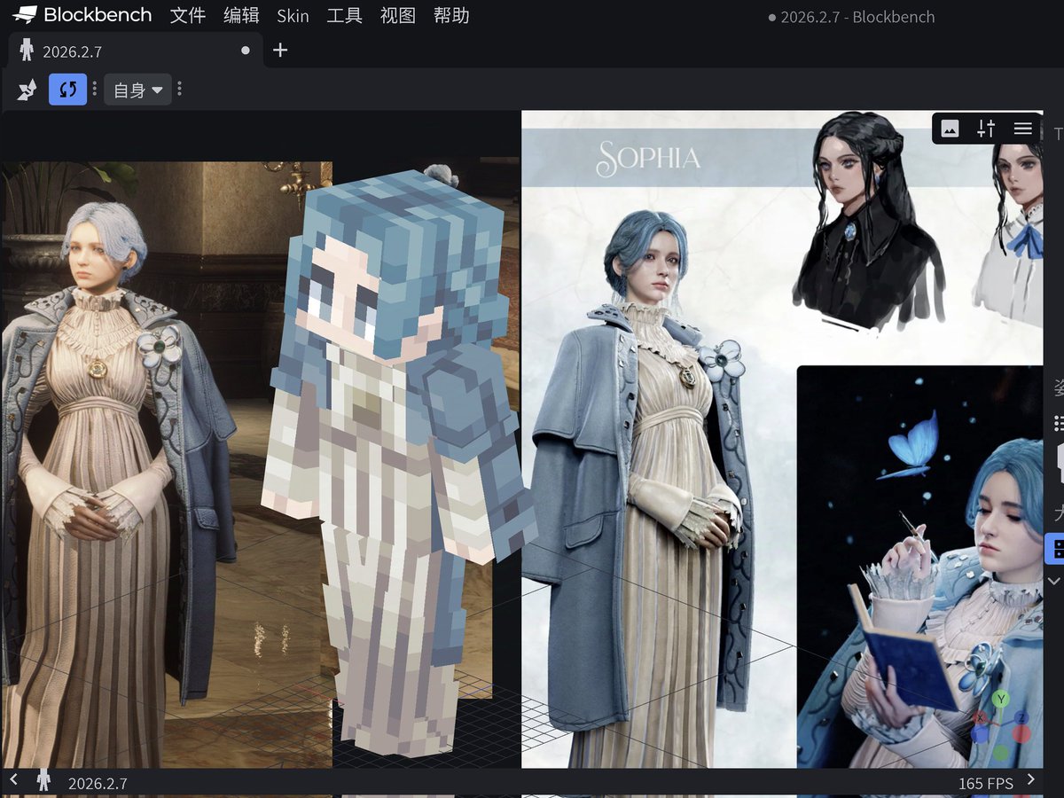Expand the chevron below right sidebar icons
The image size is (1064, 798).
[1054, 582]
